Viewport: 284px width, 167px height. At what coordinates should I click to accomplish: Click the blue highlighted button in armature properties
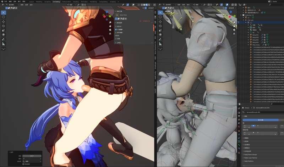pyautogui.click(x=261, y=120)
